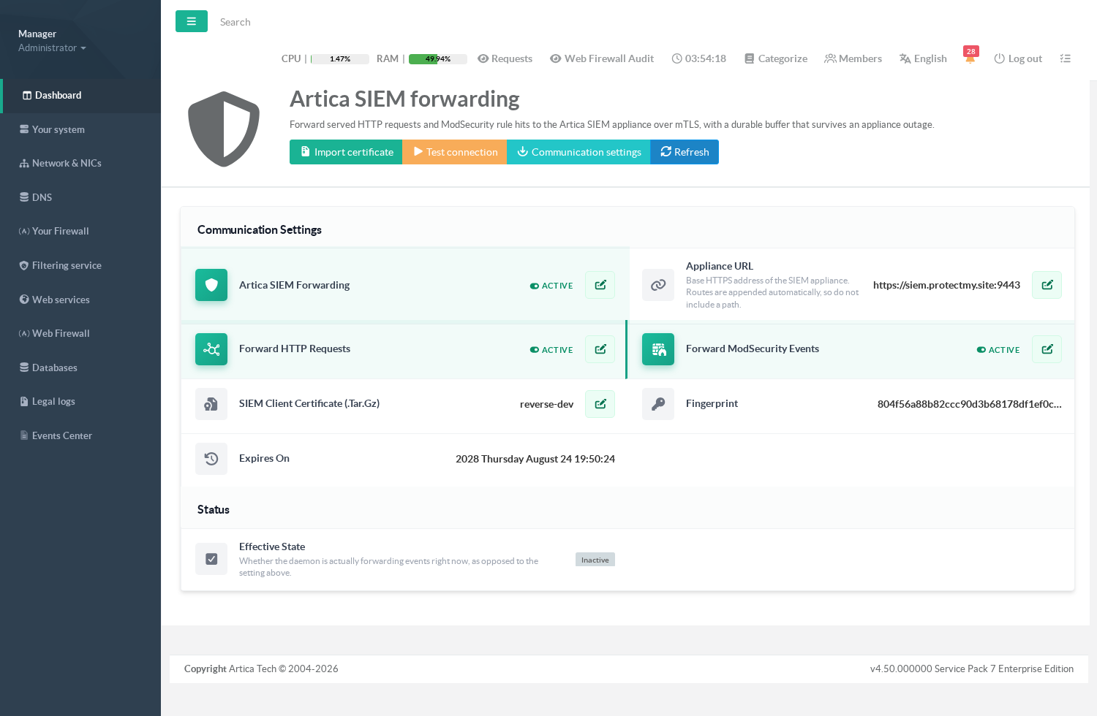Click the Effective State checkmark icon

coord(211,559)
